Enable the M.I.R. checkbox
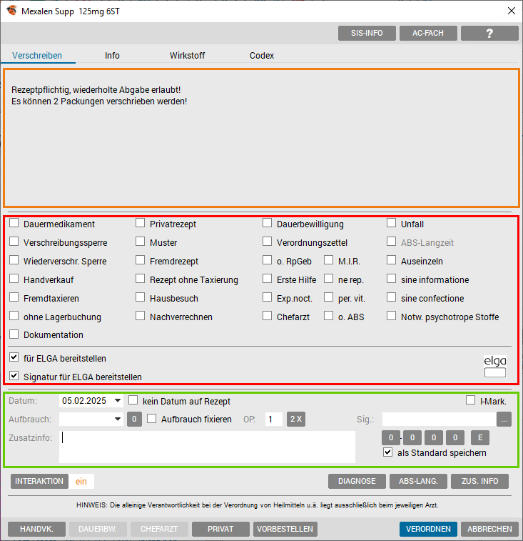523x541 pixels. (329, 260)
